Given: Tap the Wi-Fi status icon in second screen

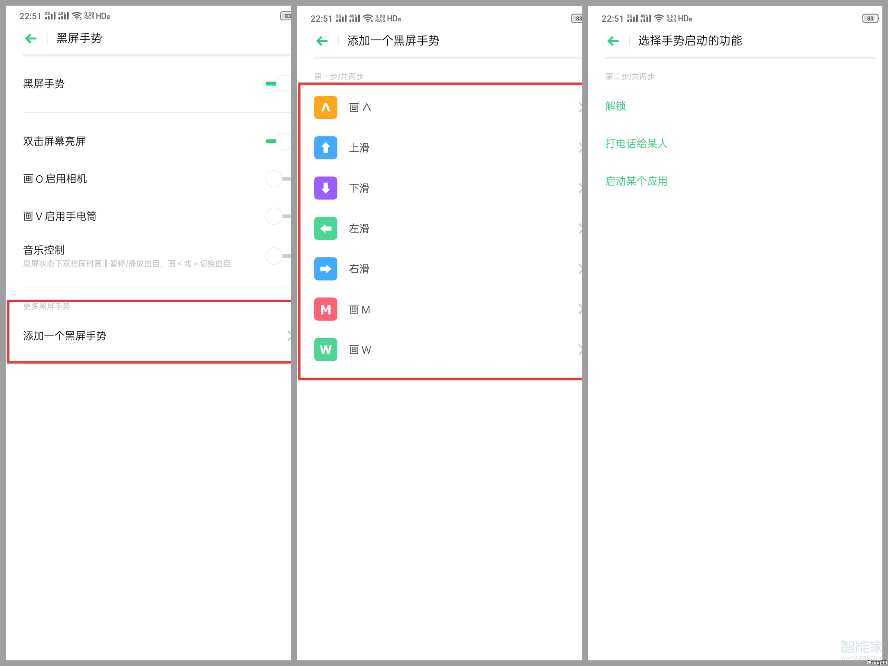Looking at the screenshot, I should click(x=368, y=18).
